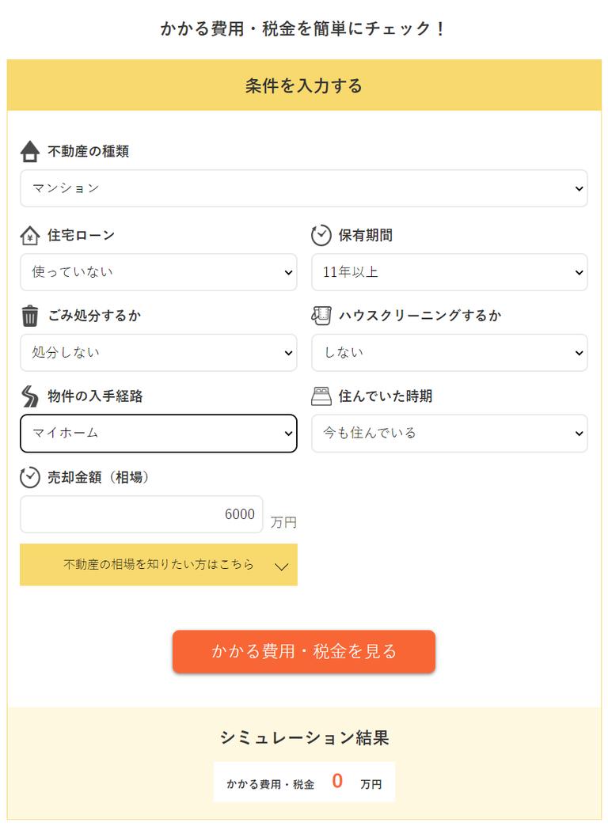Open the 住宅ローン dropdown showing 使っていない
This screenshot has height=826, width=608.
click(158, 272)
